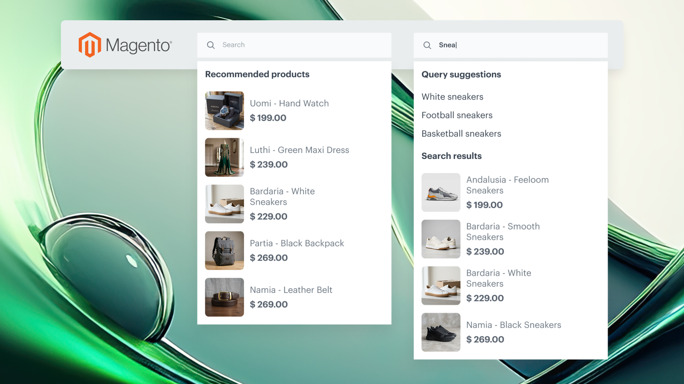Click the Namia Leather Belt image

[x=224, y=297]
